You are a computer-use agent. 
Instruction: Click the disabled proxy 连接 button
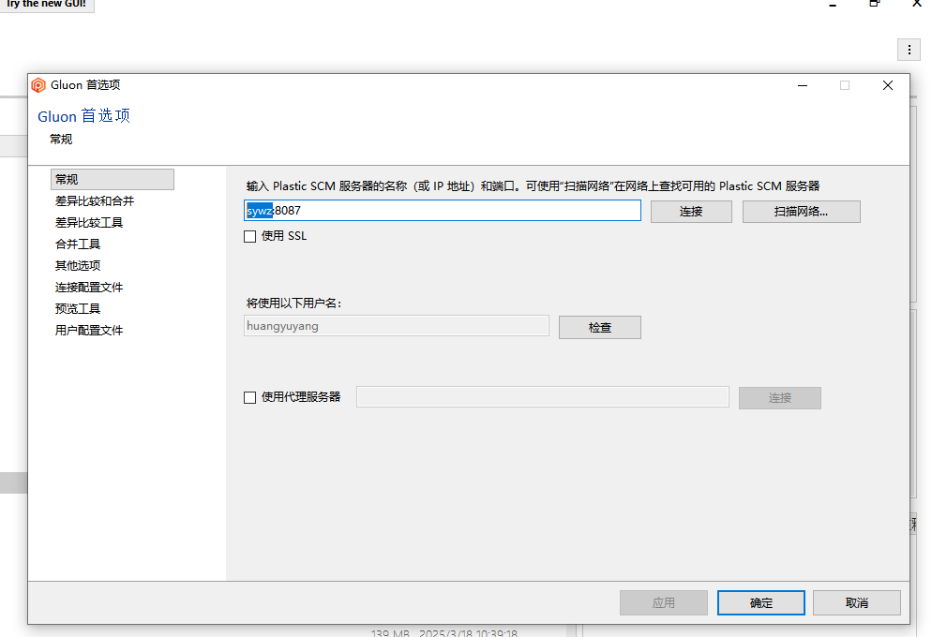click(780, 398)
